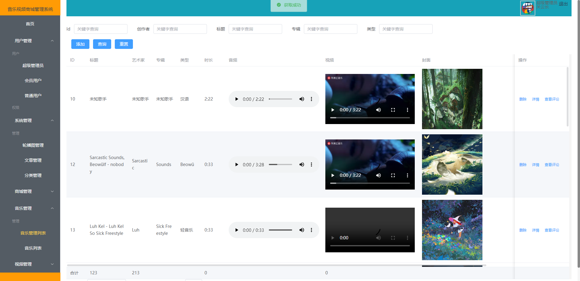The image size is (580, 281).
Task: Click the Luh Kel video player
Action: point(370,230)
